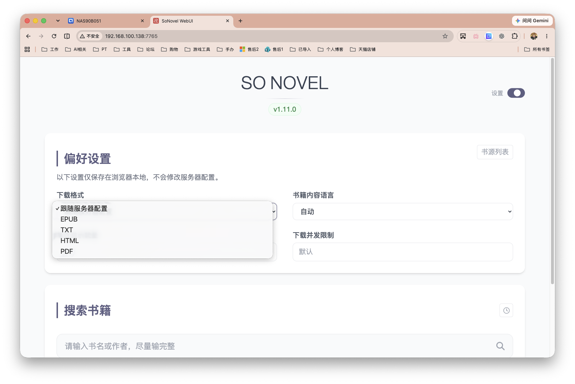Image resolution: width=575 pixels, height=384 pixels.
Task: Open the 游戏工具 bookmark folder
Action: [197, 49]
